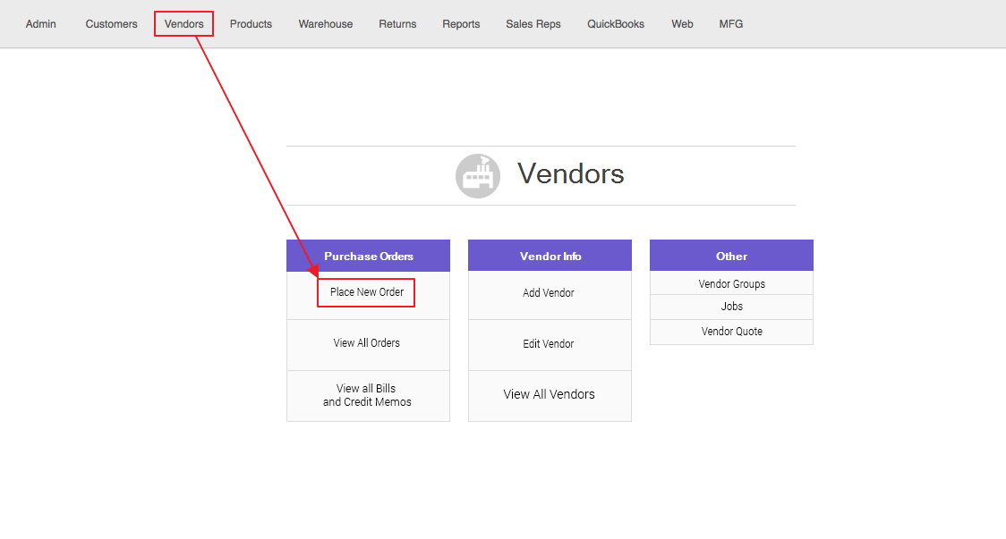The width and height of the screenshot is (1006, 539).
Task: Open the QuickBooks menu
Action: [x=616, y=24]
